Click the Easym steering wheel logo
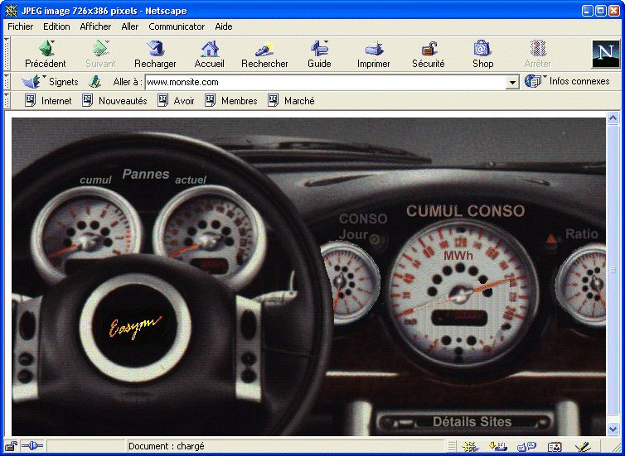The image size is (625, 456). click(x=135, y=327)
